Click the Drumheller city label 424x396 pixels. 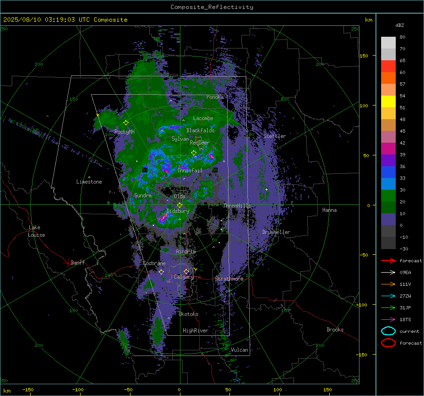(276, 232)
